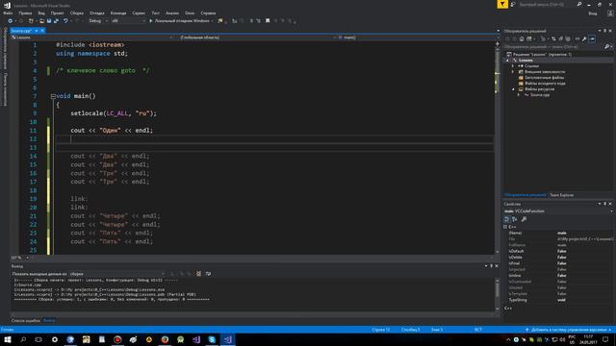Collapse the C++ category in Properties
The width and height of the screenshot is (616, 346).
505,227
